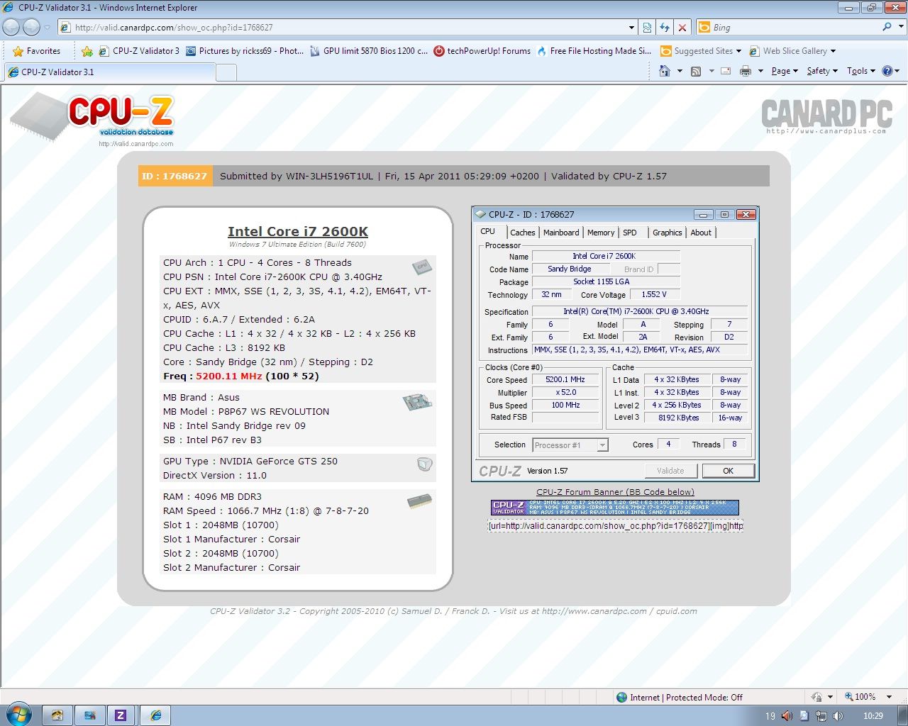Click the Print icon in command bar
908x726 pixels.
coord(746,71)
